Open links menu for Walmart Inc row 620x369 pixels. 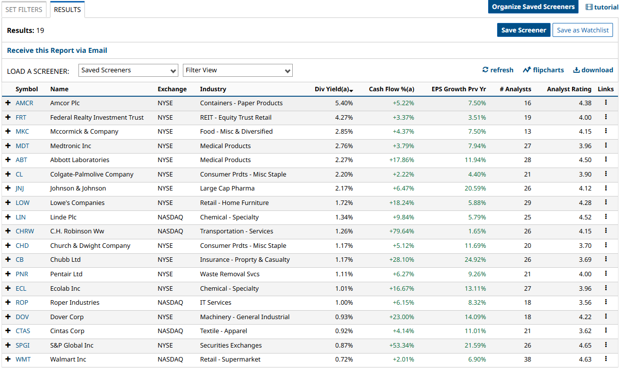606,359
